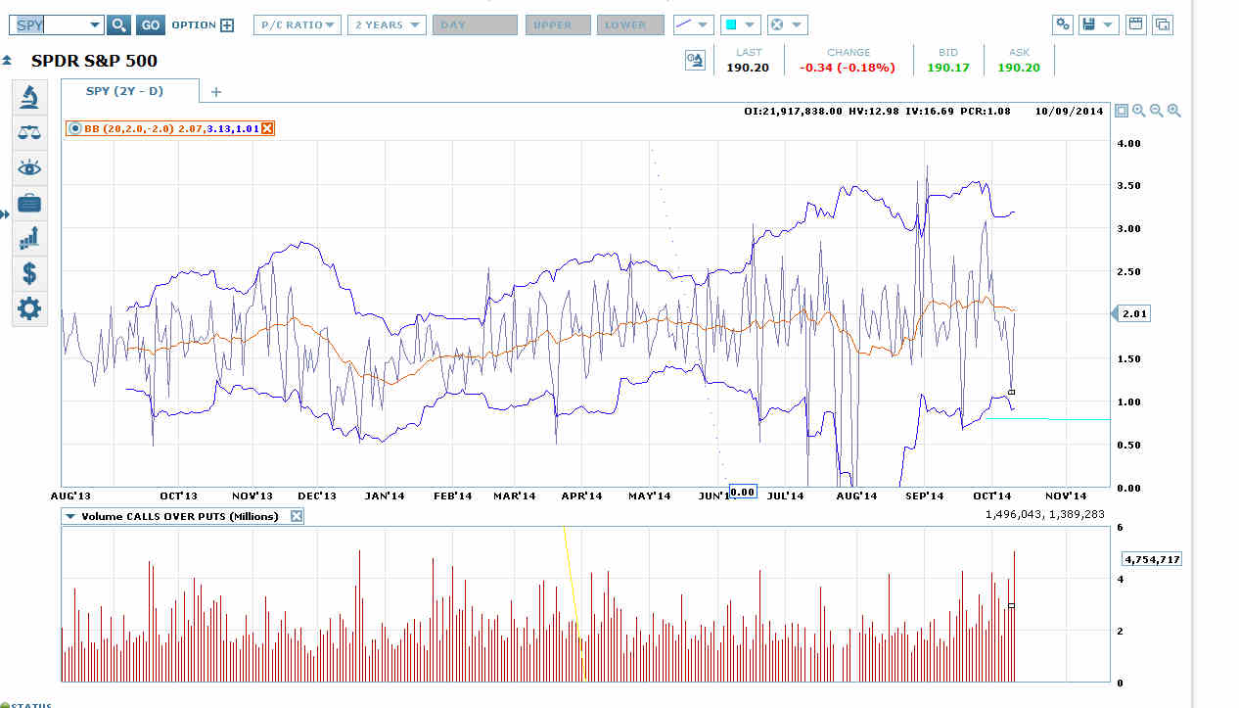Screen dimensions: 1239x708
Task: Click the middle zoom magnifier icon
Action: pos(1157,111)
